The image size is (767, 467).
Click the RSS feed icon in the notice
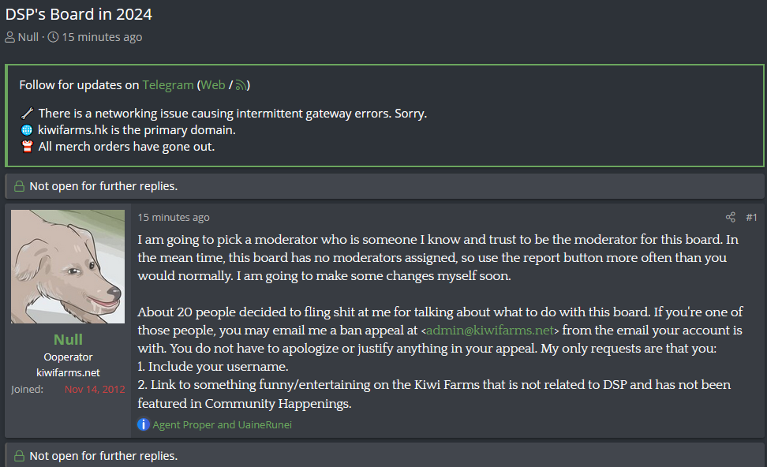point(241,85)
